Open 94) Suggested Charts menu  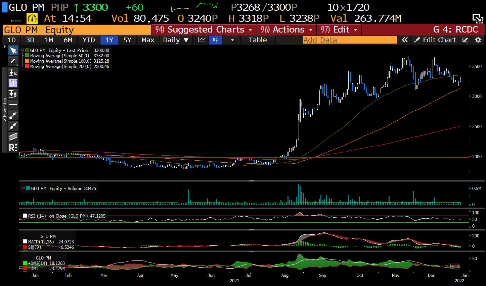[x=204, y=30]
